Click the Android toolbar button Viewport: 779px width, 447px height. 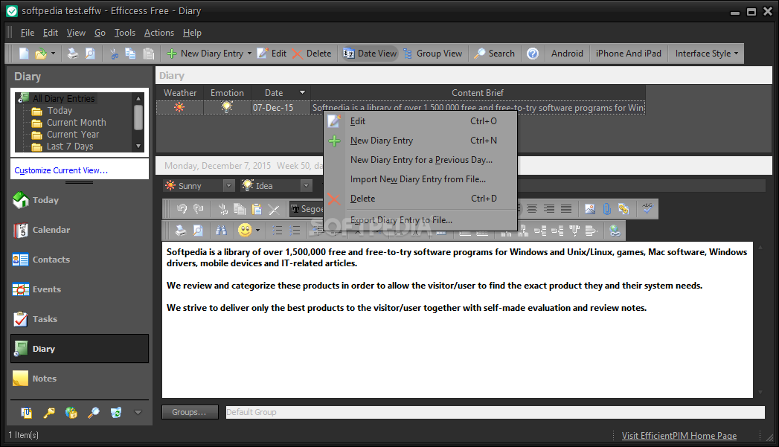(x=567, y=53)
